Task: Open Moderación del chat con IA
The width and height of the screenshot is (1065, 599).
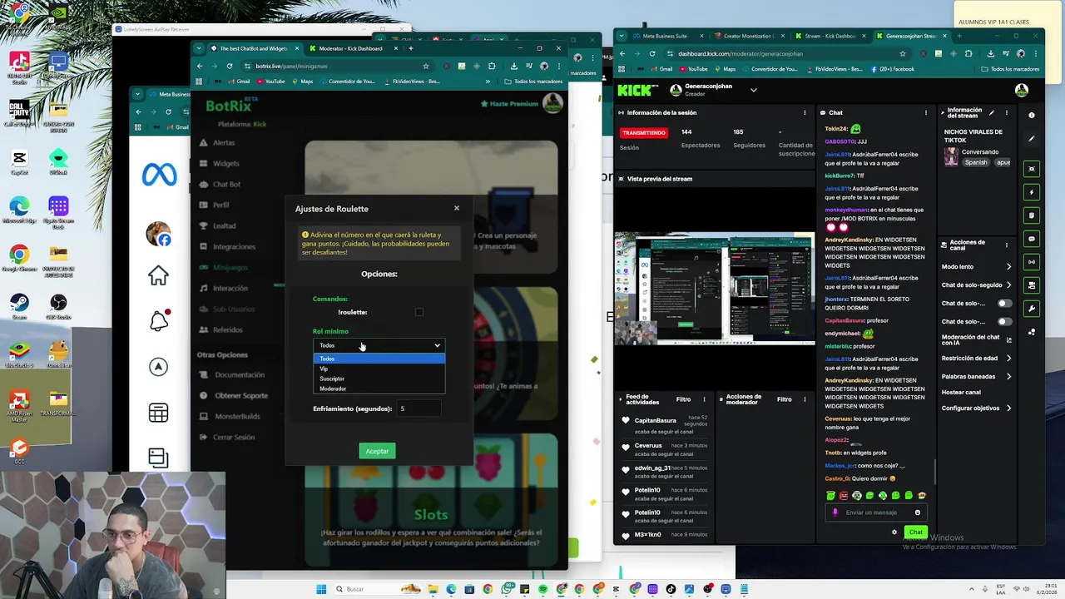Action: [x=976, y=339]
